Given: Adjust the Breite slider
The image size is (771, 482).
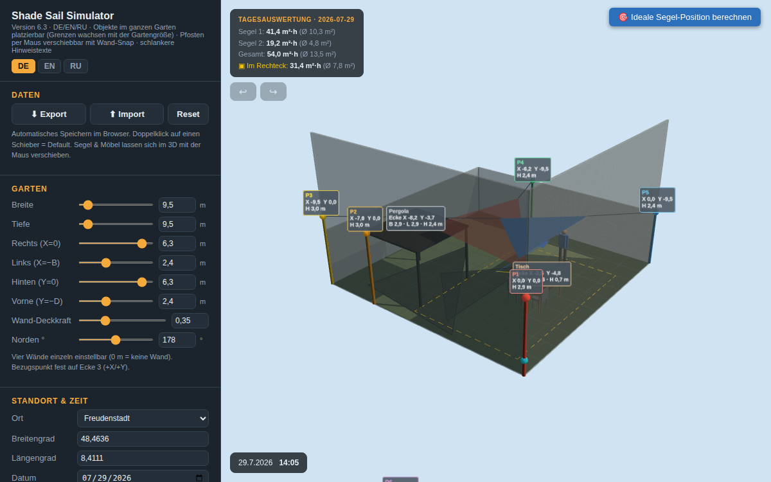Looking at the screenshot, I should point(116,205).
